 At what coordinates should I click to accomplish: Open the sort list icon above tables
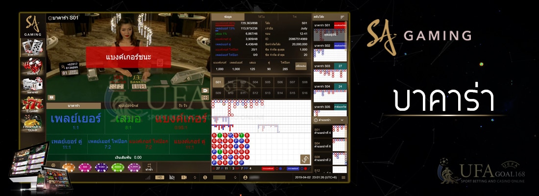[343, 17]
